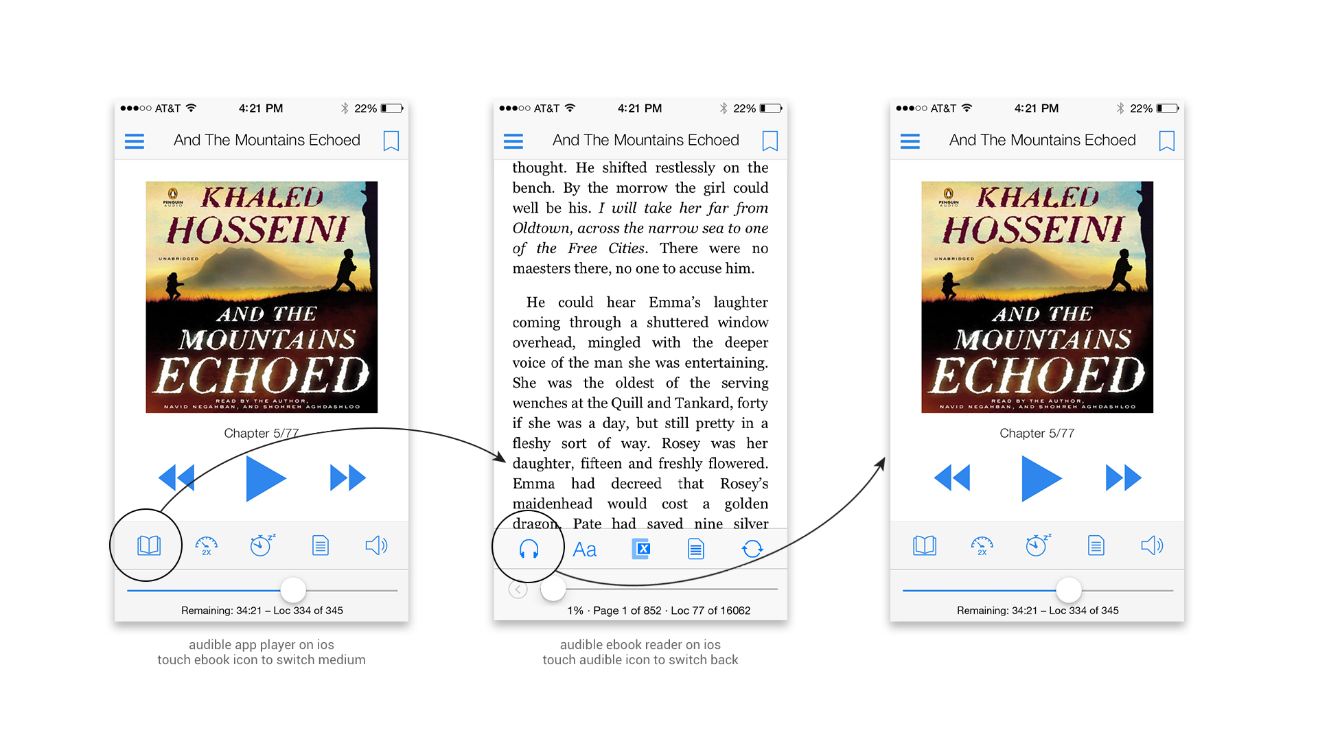Open hamburger menu on the right player screen
The height and width of the screenshot is (741, 1318).
(x=910, y=141)
